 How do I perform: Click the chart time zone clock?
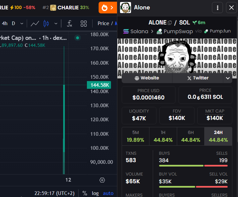point(54,193)
